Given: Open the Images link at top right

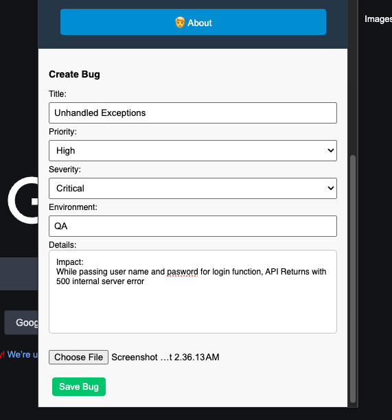Looking at the screenshot, I should coord(378,19).
